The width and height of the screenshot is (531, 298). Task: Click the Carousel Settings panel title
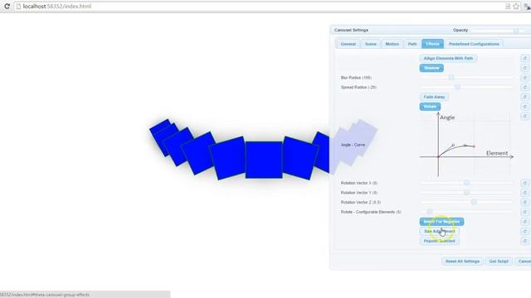[x=351, y=30]
